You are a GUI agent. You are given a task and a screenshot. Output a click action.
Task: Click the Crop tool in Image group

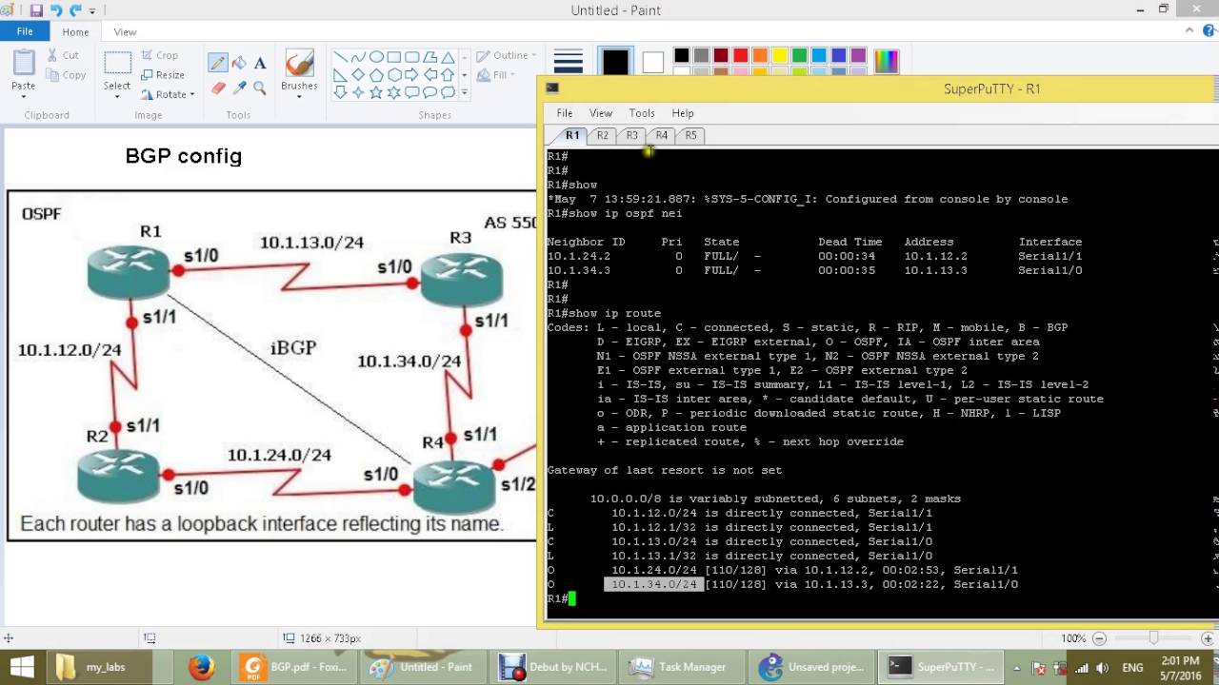coord(160,55)
